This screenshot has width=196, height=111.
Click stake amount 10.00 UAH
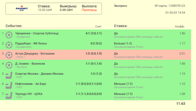(45, 10)
